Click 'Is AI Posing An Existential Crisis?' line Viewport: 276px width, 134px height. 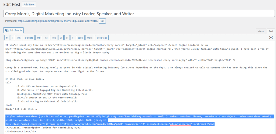(x=47, y=102)
